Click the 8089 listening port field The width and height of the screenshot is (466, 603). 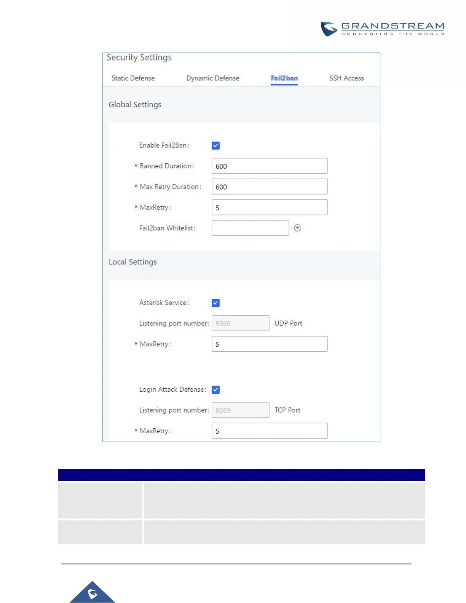(x=240, y=410)
